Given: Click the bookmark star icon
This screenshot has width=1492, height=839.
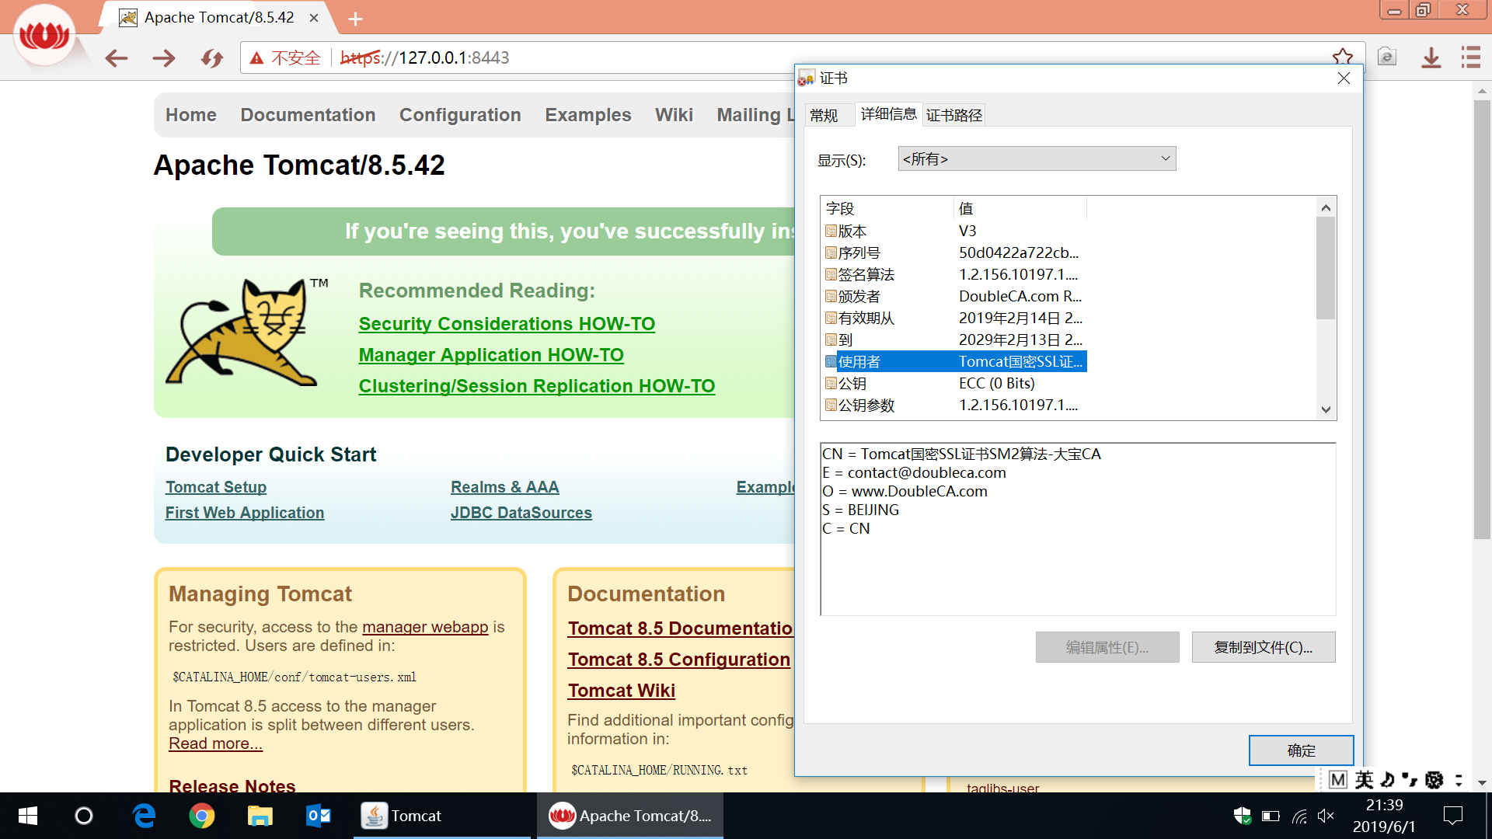Looking at the screenshot, I should [x=1342, y=57].
